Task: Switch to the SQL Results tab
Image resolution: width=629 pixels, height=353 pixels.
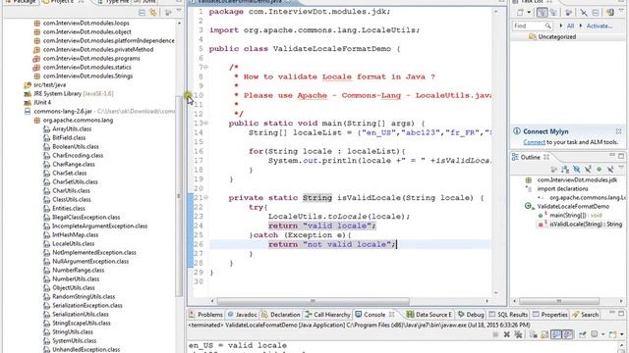Action: 508,315
